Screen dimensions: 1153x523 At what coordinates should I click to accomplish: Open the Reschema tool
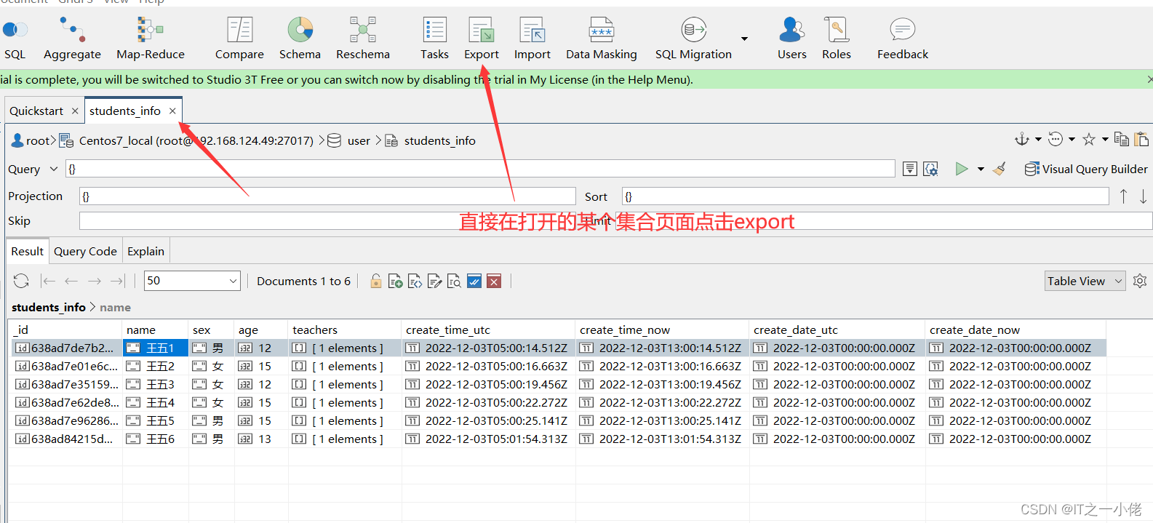pyautogui.click(x=363, y=39)
